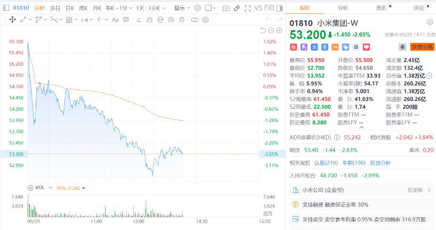Toggle the red heart favorite icon

[x=367, y=47]
